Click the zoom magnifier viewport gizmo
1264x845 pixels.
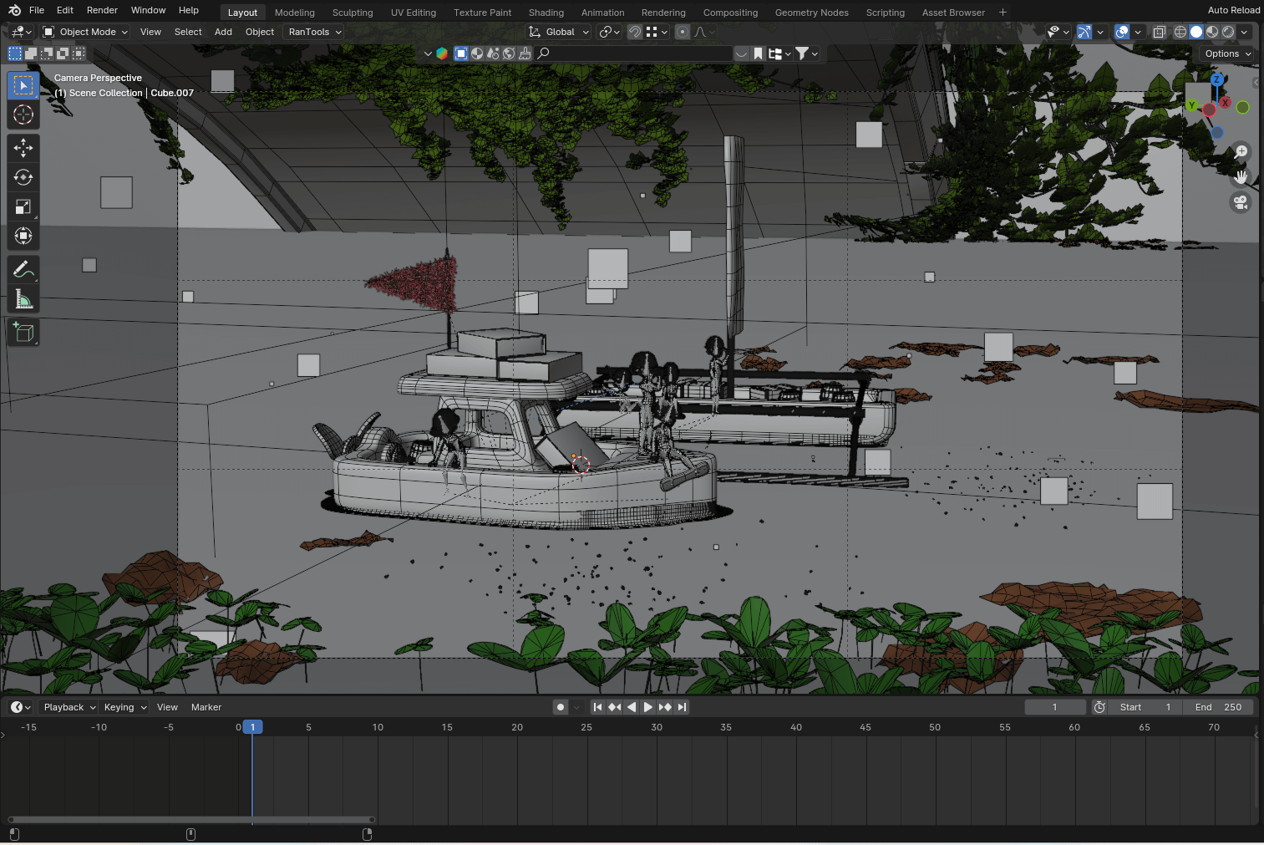(x=1241, y=151)
